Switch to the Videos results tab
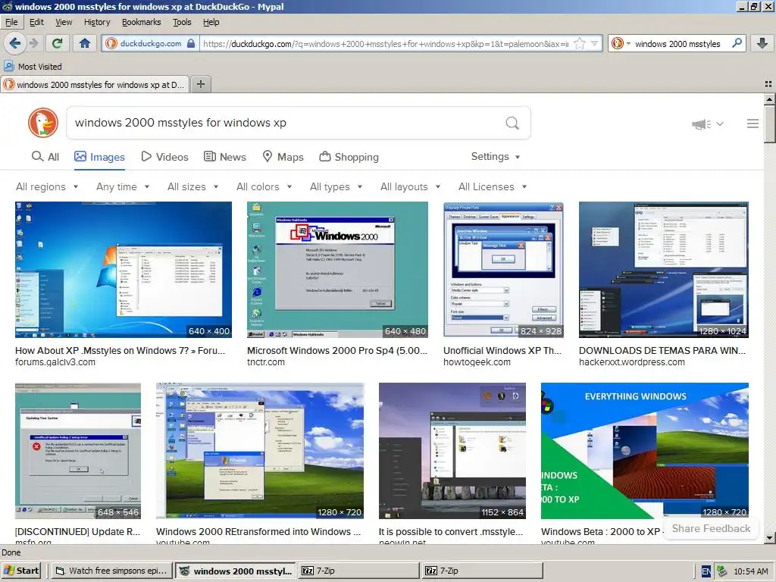The image size is (776, 582). (164, 157)
